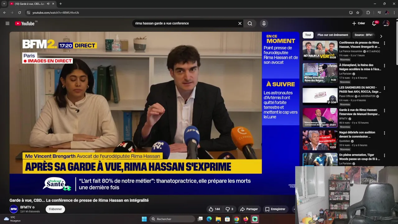
Task: Click the taskbar Rechercher search box
Action: click(172, 219)
